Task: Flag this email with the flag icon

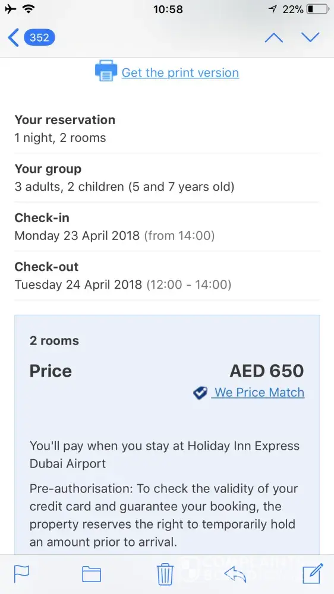Action: [x=21, y=574]
